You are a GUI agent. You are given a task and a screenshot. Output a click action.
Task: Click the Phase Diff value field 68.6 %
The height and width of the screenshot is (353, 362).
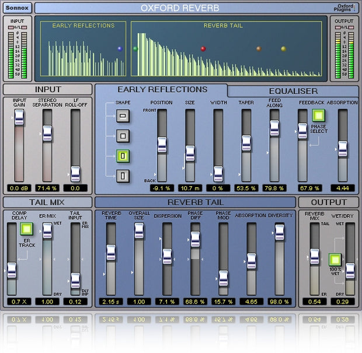[x=196, y=302]
